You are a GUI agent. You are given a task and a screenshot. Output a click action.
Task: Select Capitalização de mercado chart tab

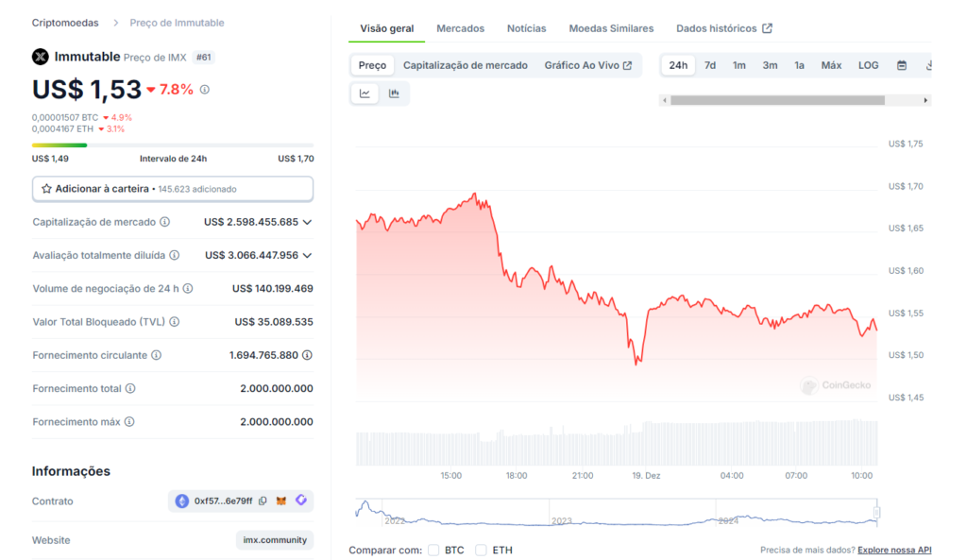[x=466, y=65]
